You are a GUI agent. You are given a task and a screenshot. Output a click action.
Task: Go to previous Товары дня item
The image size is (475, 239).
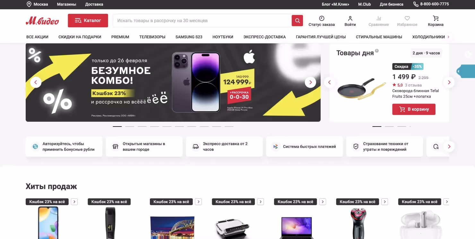click(x=329, y=82)
